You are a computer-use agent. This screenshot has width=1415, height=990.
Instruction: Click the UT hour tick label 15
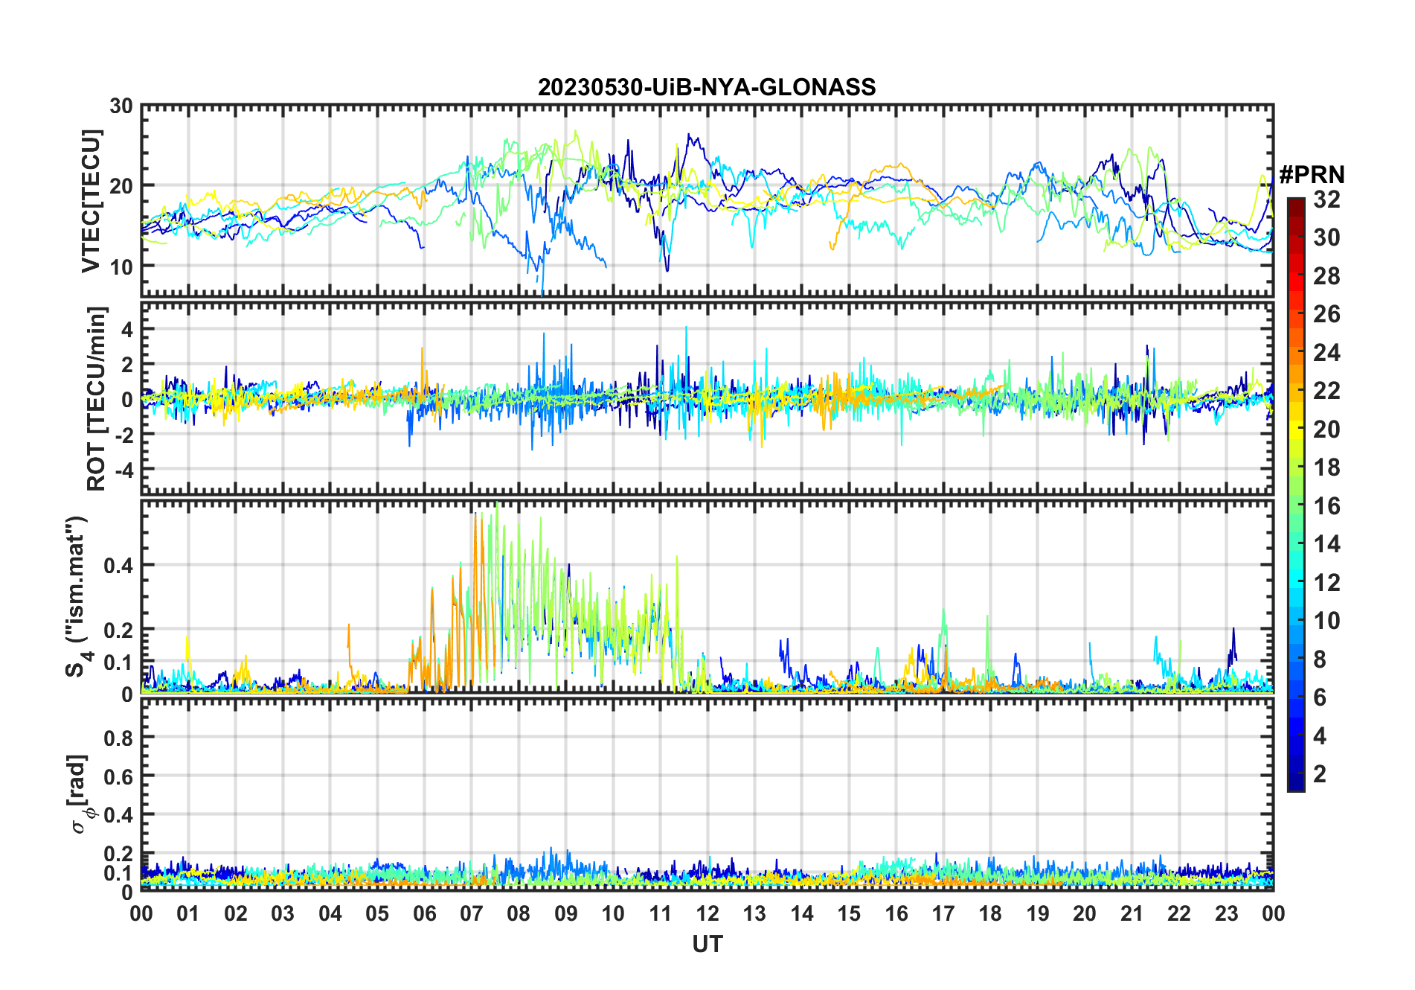pos(849,914)
